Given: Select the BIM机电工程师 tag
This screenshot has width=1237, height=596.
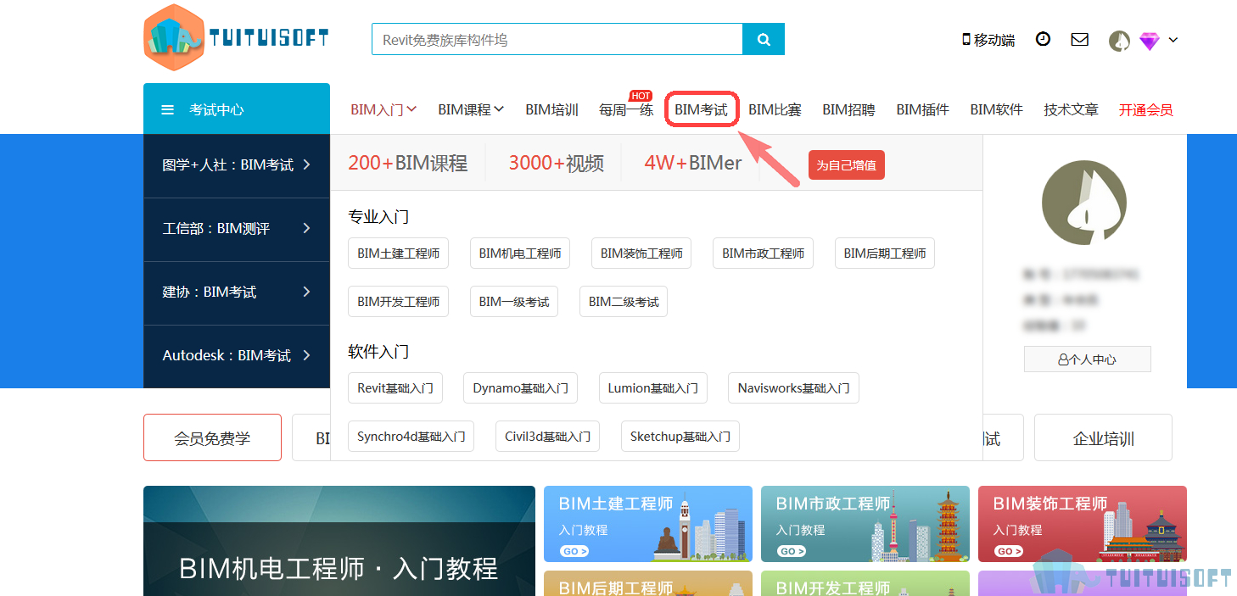Looking at the screenshot, I should (520, 253).
